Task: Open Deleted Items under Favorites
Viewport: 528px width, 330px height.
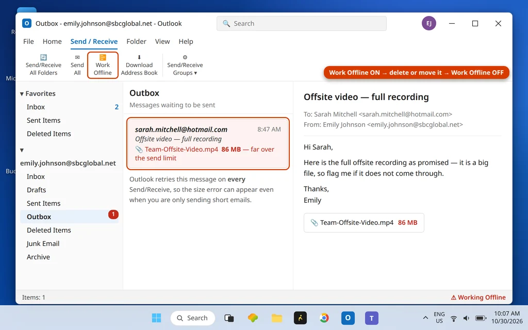Action: click(x=70, y=134)
